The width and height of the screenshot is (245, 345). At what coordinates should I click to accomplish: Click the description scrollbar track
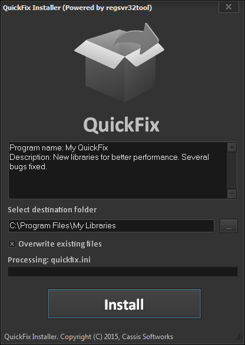click(x=232, y=170)
